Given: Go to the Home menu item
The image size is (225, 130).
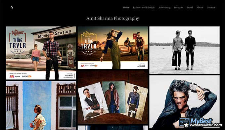Looking at the screenshot, I should [x=126, y=8].
